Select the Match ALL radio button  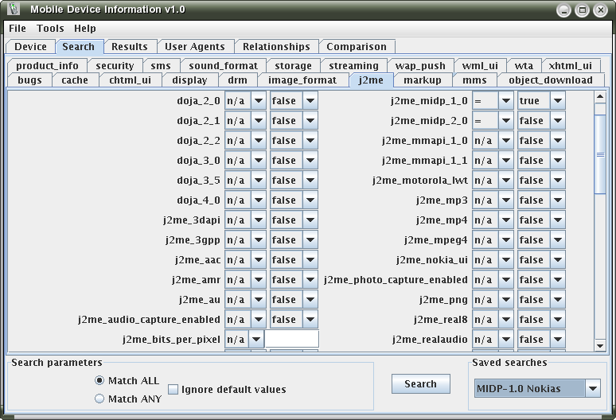click(99, 380)
